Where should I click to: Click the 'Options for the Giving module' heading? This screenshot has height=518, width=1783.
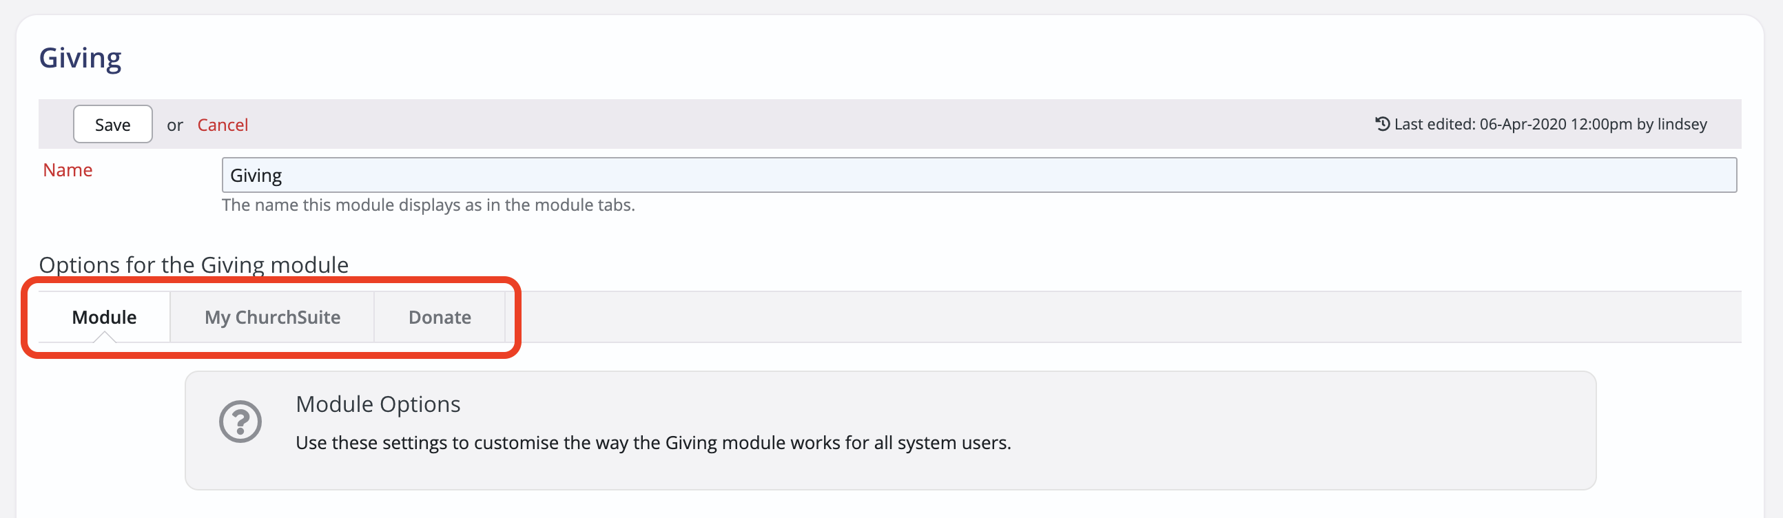194,265
